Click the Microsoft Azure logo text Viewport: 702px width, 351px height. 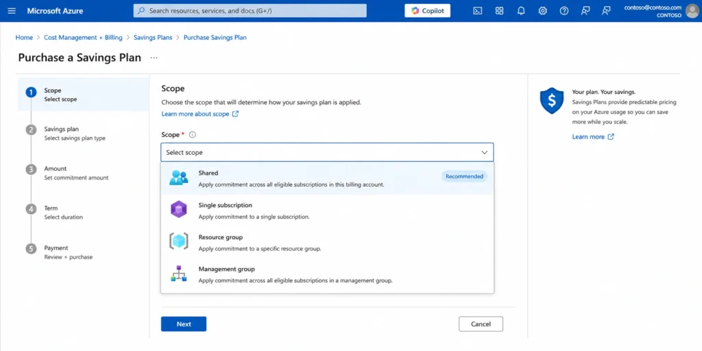[x=55, y=11]
